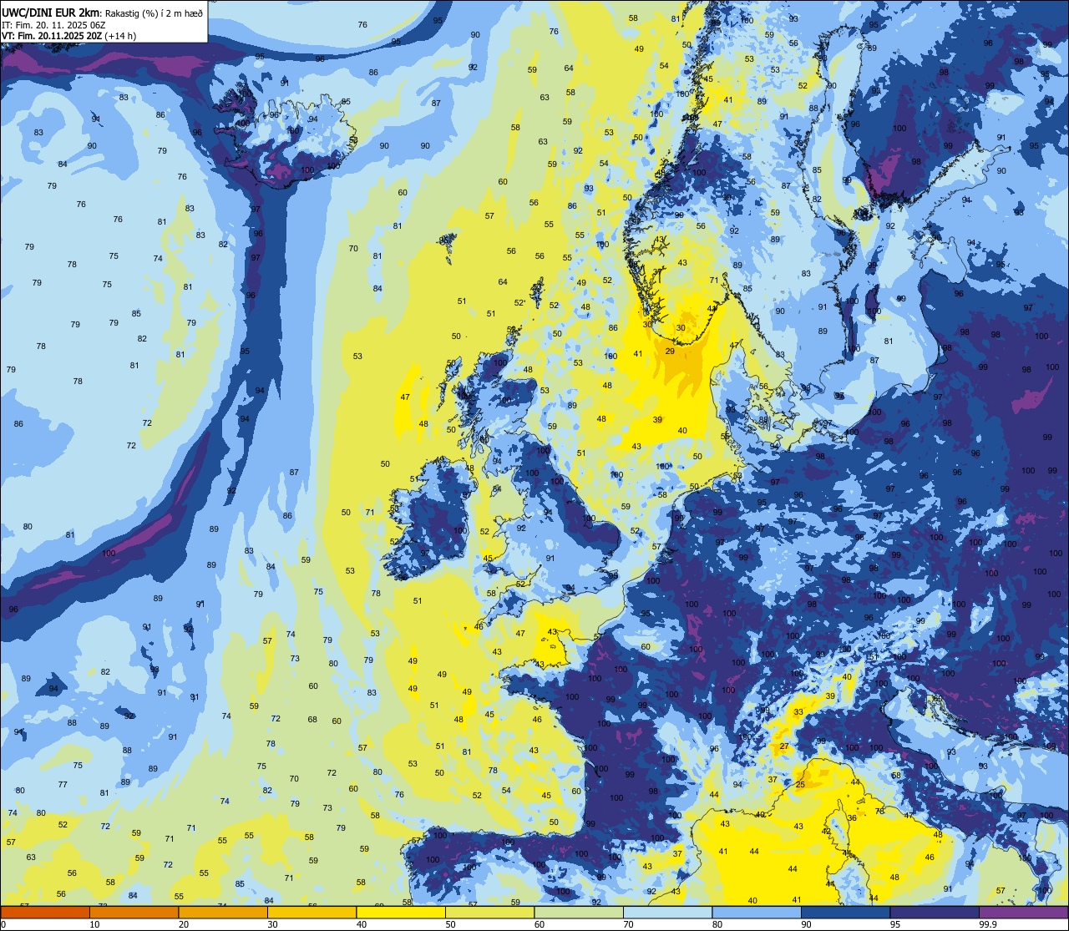Click the '20' label under the legend
Viewport: 1069px width, 931px height.
(184, 924)
